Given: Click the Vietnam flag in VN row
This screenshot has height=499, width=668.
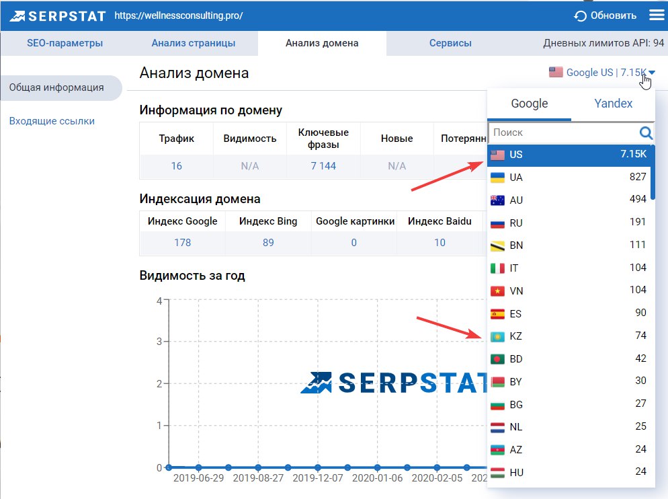Looking at the screenshot, I should pyautogui.click(x=497, y=291).
